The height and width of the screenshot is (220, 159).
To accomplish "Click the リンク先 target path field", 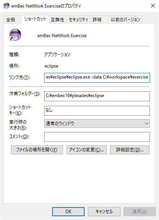I will pos(97,78).
